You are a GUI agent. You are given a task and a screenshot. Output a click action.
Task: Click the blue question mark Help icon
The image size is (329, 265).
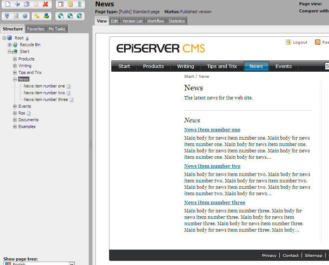click(x=25, y=16)
